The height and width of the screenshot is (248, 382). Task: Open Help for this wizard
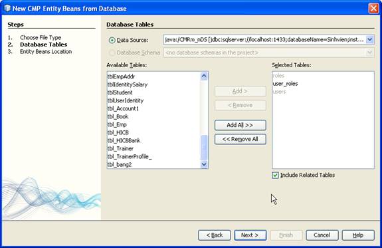(x=358, y=235)
